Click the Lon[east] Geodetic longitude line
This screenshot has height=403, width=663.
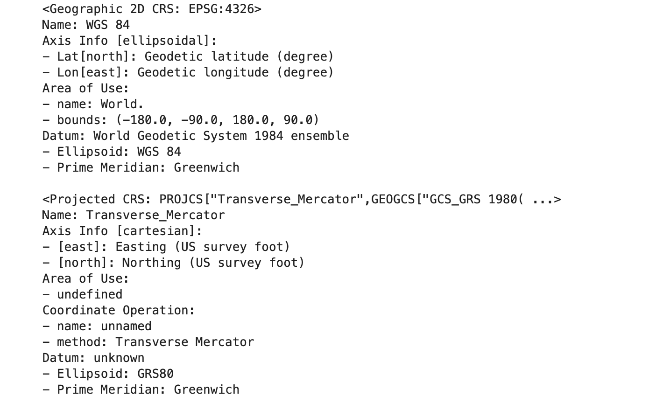click(x=188, y=72)
